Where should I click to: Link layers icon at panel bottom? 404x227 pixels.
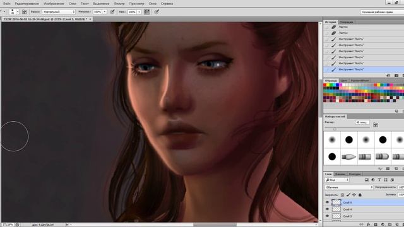361,224
